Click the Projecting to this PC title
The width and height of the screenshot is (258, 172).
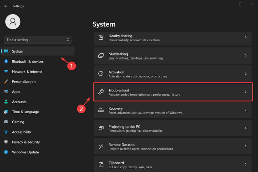pos(125,127)
